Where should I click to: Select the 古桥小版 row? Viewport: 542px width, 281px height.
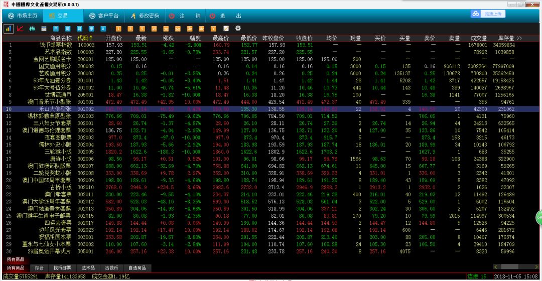click(270, 187)
